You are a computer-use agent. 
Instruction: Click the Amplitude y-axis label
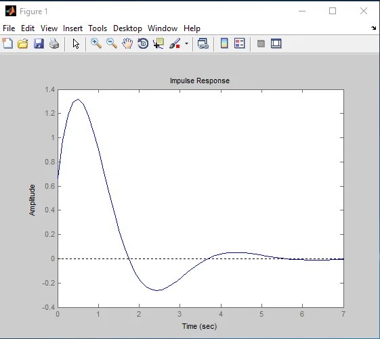(x=32, y=200)
